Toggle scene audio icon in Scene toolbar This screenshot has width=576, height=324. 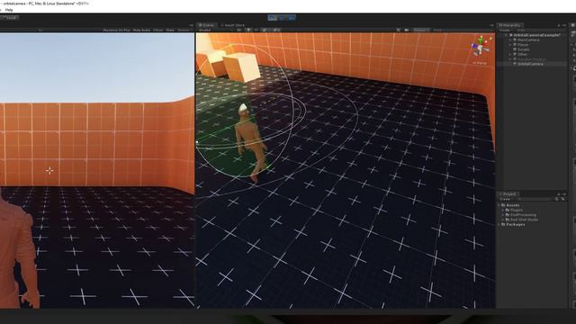pyautogui.click(x=256, y=30)
